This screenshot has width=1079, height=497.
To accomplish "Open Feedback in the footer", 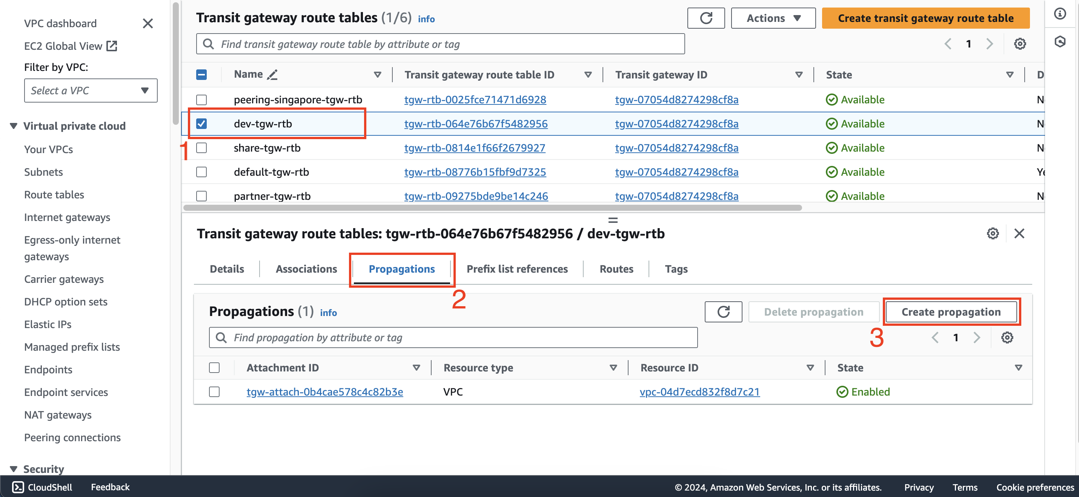I will click(110, 487).
